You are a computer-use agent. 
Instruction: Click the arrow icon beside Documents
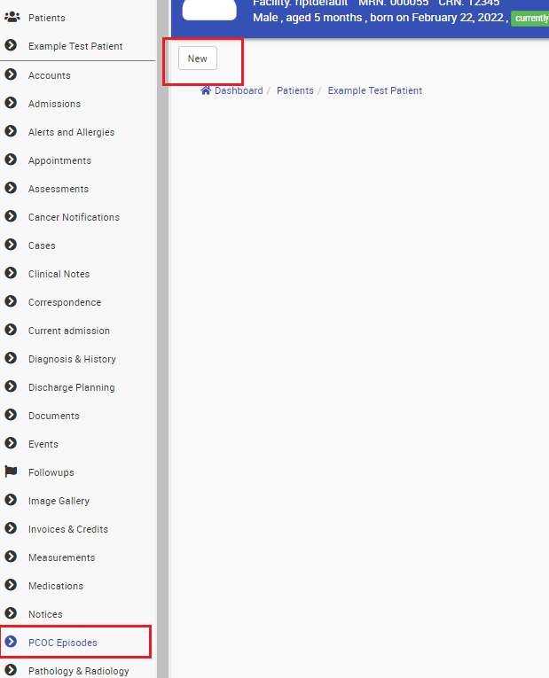[x=11, y=415]
